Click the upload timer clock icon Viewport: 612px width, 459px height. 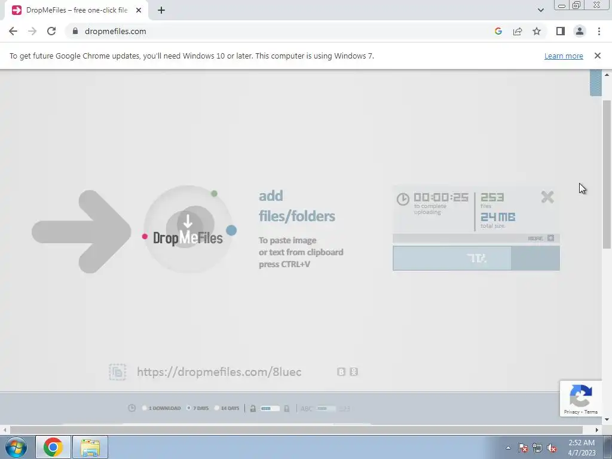tap(403, 199)
